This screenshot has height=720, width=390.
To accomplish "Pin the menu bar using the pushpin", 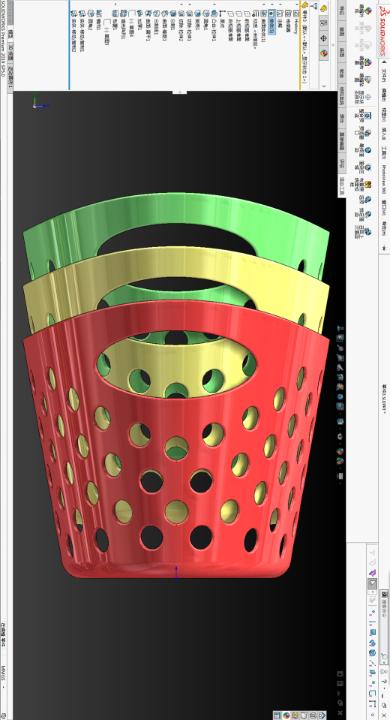I will tap(383, 248).
